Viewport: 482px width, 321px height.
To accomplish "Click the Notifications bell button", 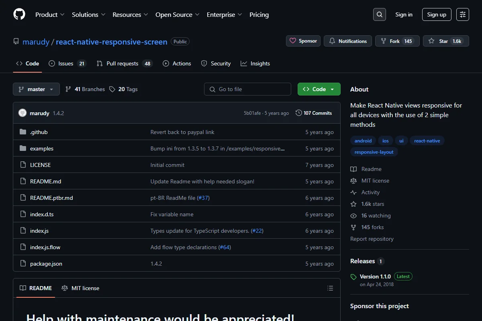I will [348, 41].
